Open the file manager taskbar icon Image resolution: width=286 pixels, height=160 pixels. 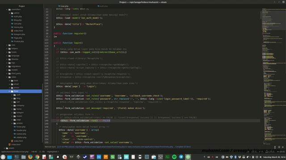pos(23,157)
